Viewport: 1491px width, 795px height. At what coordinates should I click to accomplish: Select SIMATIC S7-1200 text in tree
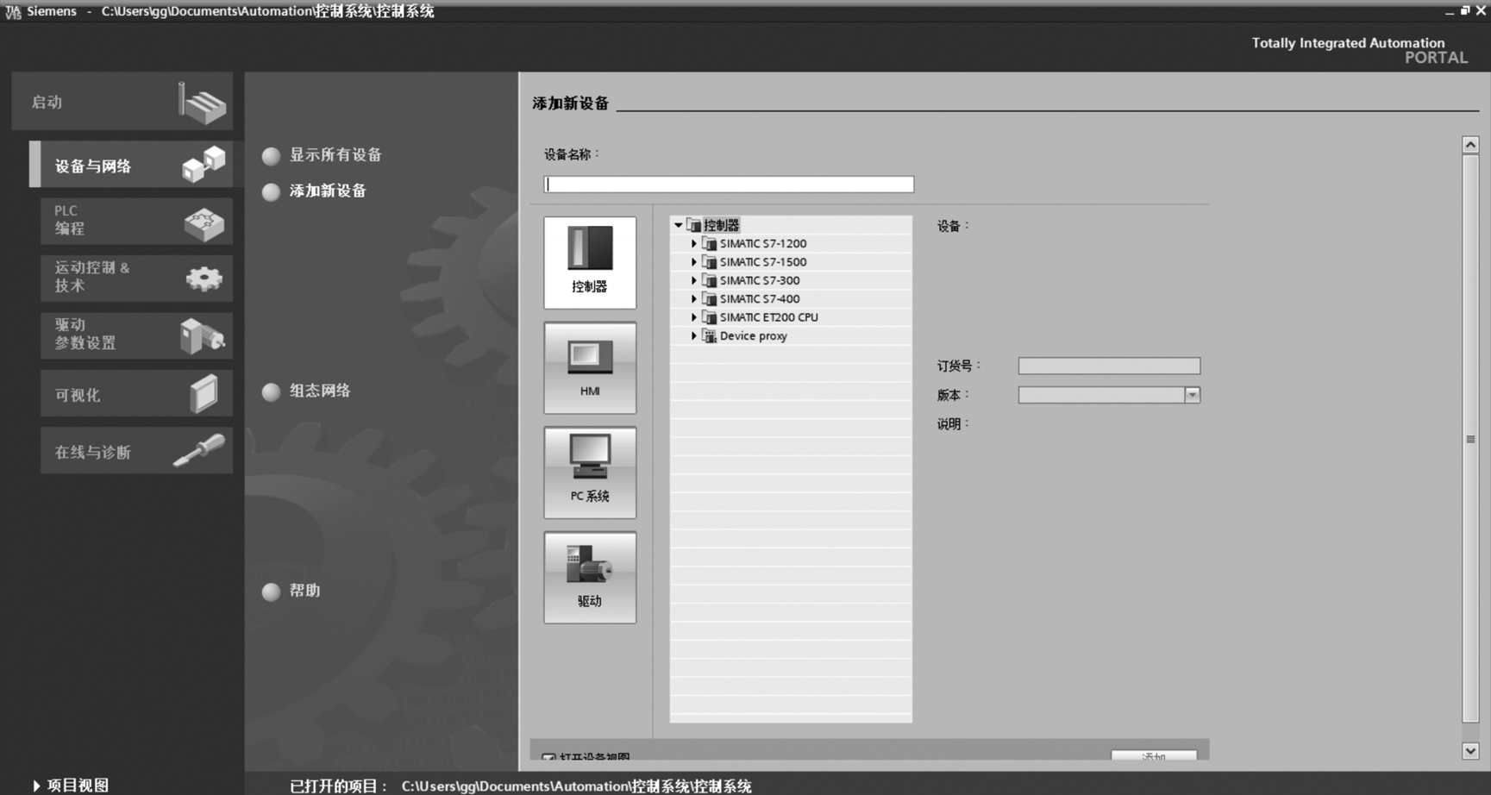pos(763,244)
